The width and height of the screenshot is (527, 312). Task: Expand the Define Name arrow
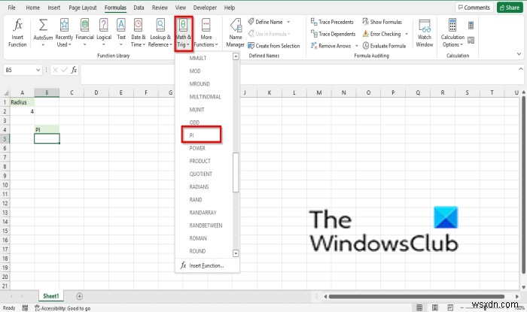[288, 22]
